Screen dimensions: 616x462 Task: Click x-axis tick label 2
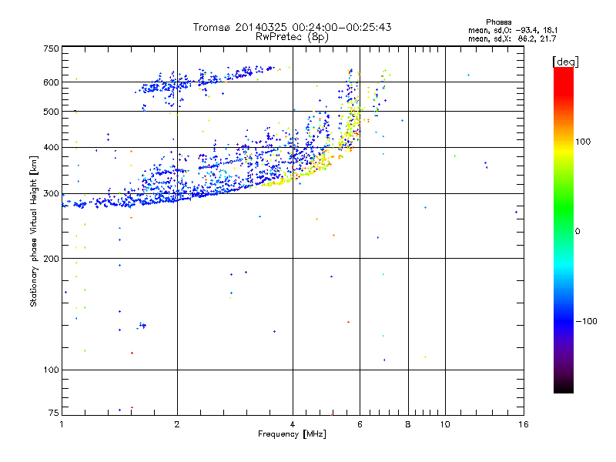[x=177, y=424]
